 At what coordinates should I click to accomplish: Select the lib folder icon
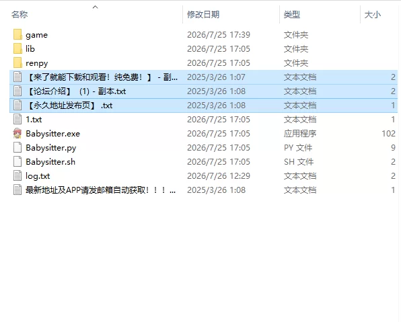17,48
